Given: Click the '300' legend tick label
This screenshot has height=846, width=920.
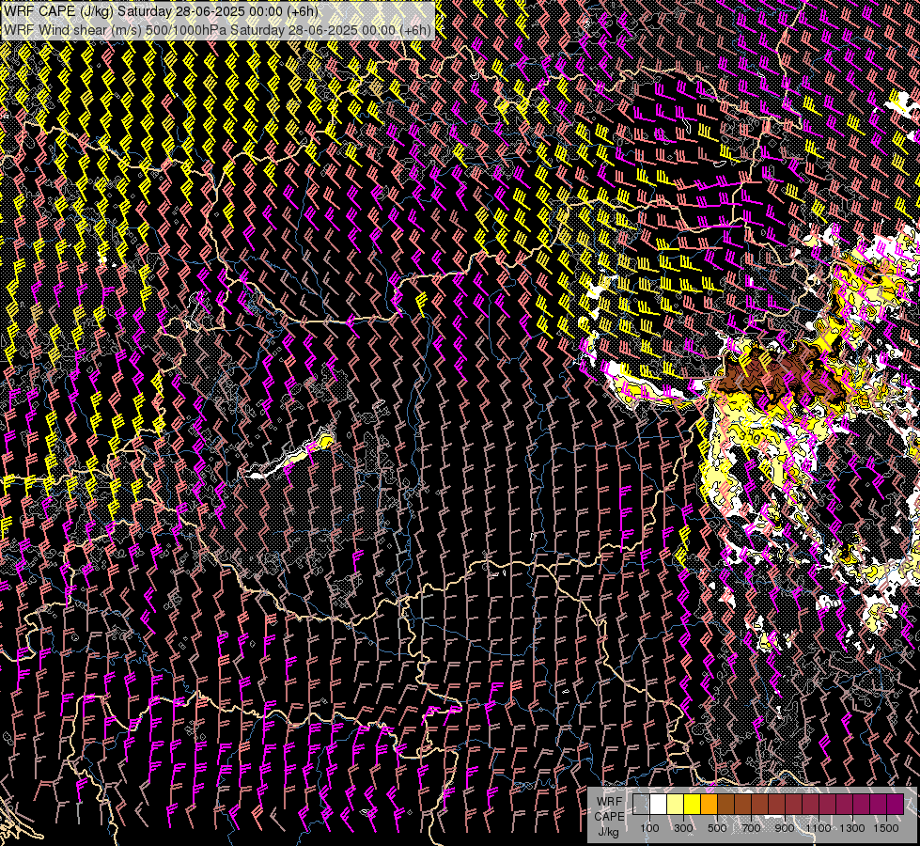Looking at the screenshot, I should click(x=683, y=828).
